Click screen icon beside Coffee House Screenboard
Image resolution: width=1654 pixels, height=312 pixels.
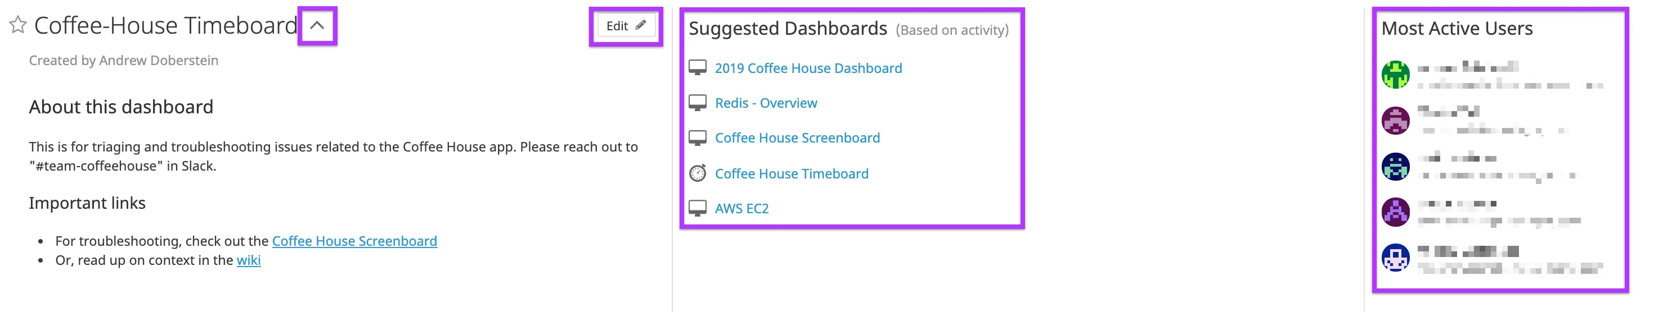tap(697, 137)
